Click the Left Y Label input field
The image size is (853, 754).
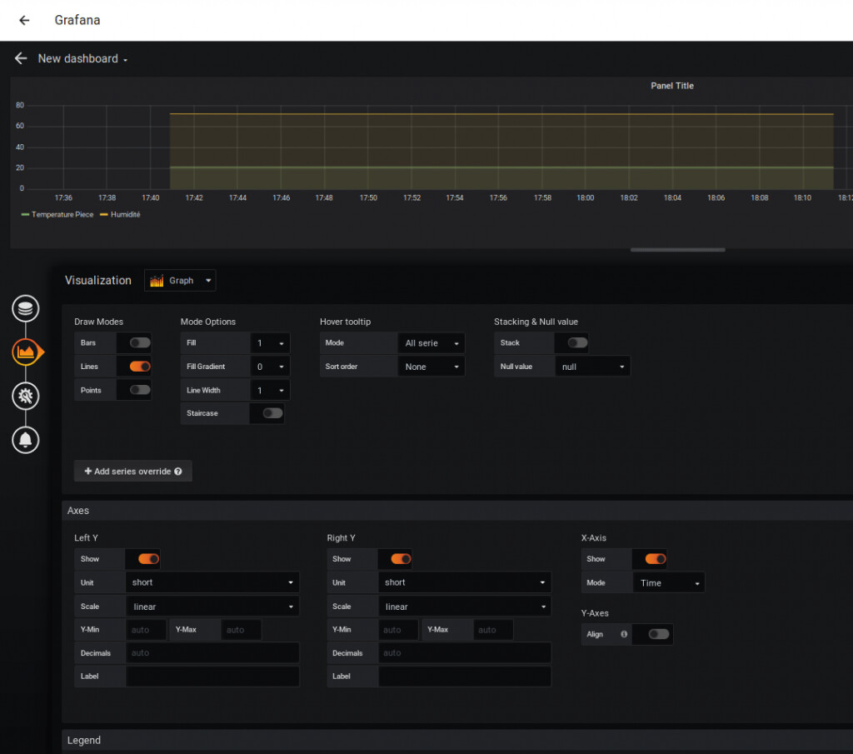212,676
